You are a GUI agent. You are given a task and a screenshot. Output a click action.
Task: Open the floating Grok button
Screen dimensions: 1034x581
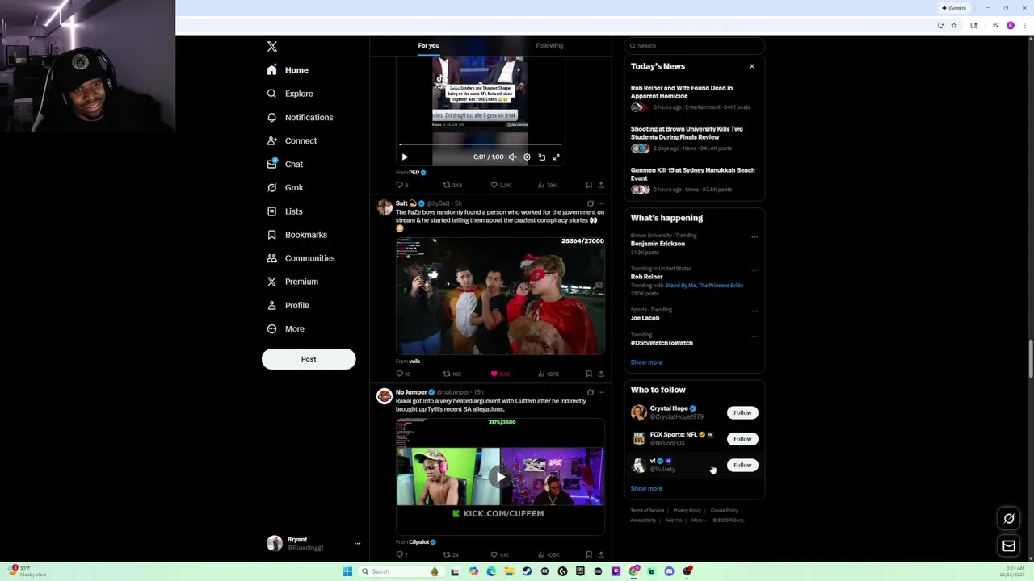1009,519
